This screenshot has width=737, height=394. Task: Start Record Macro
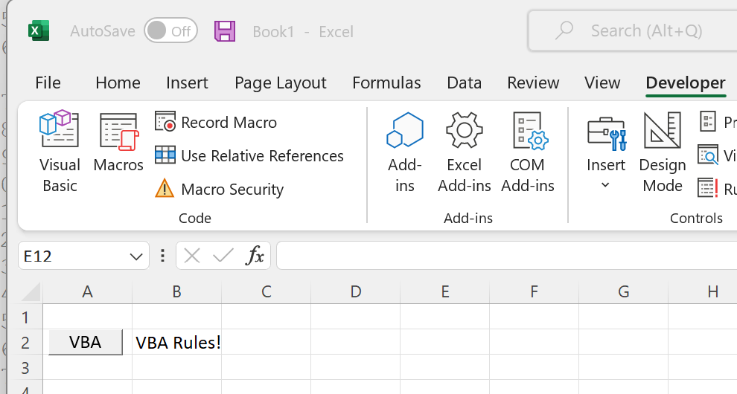coord(216,122)
